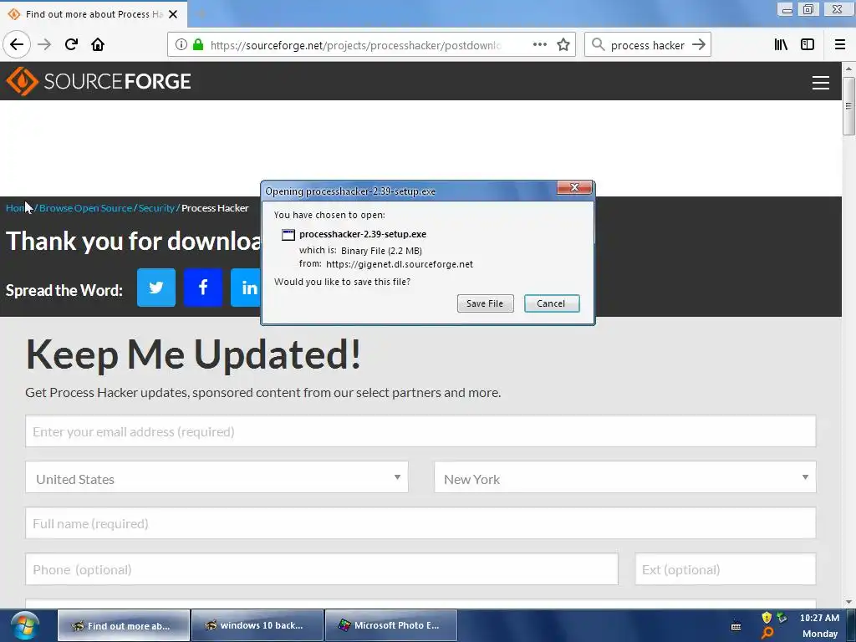Click the processhacker-2.39-setup.exe file name
This screenshot has width=856, height=642.
tap(363, 234)
